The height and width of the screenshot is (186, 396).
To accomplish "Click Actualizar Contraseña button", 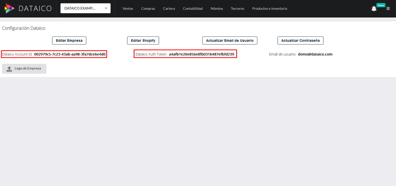I will click(x=300, y=40).
